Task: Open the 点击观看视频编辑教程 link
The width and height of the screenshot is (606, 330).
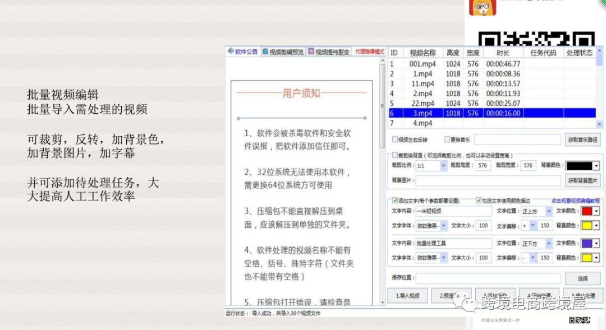Action: pyautogui.click(x=576, y=201)
